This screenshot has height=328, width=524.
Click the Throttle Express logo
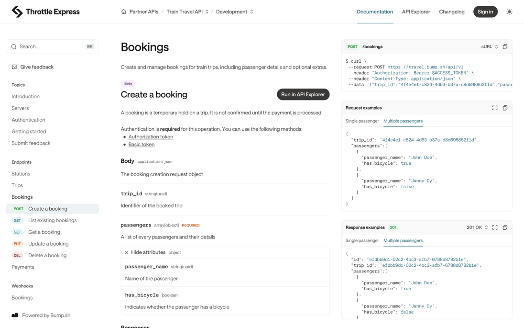(x=45, y=11)
